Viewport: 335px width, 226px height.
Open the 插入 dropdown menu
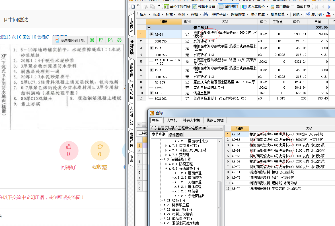coord(144,14)
